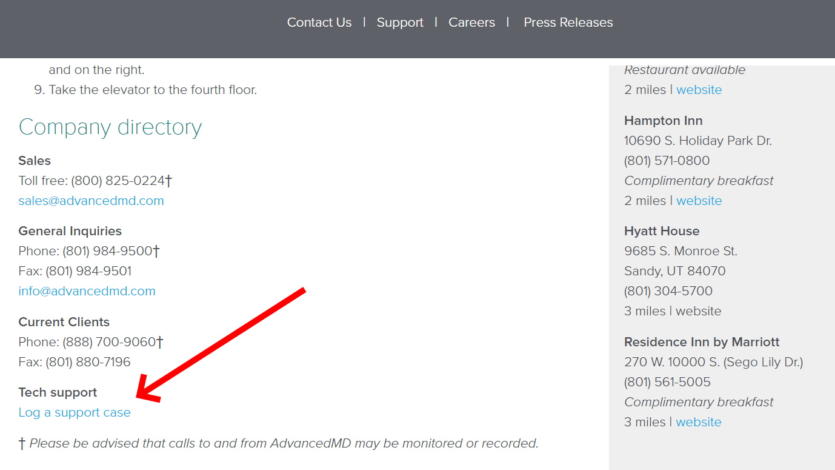The height and width of the screenshot is (470, 835).
Task: Select the phone number (801) 984-9500
Action: tap(107, 251)
